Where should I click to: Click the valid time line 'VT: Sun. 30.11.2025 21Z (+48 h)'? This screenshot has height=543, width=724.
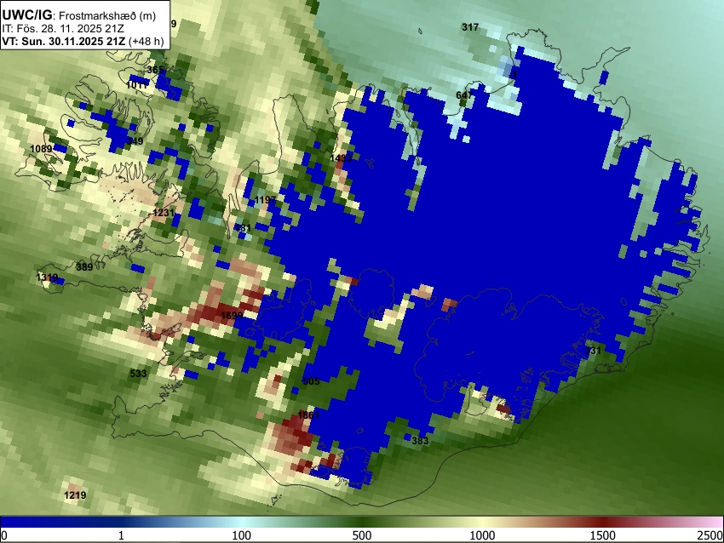pos(83,41)
